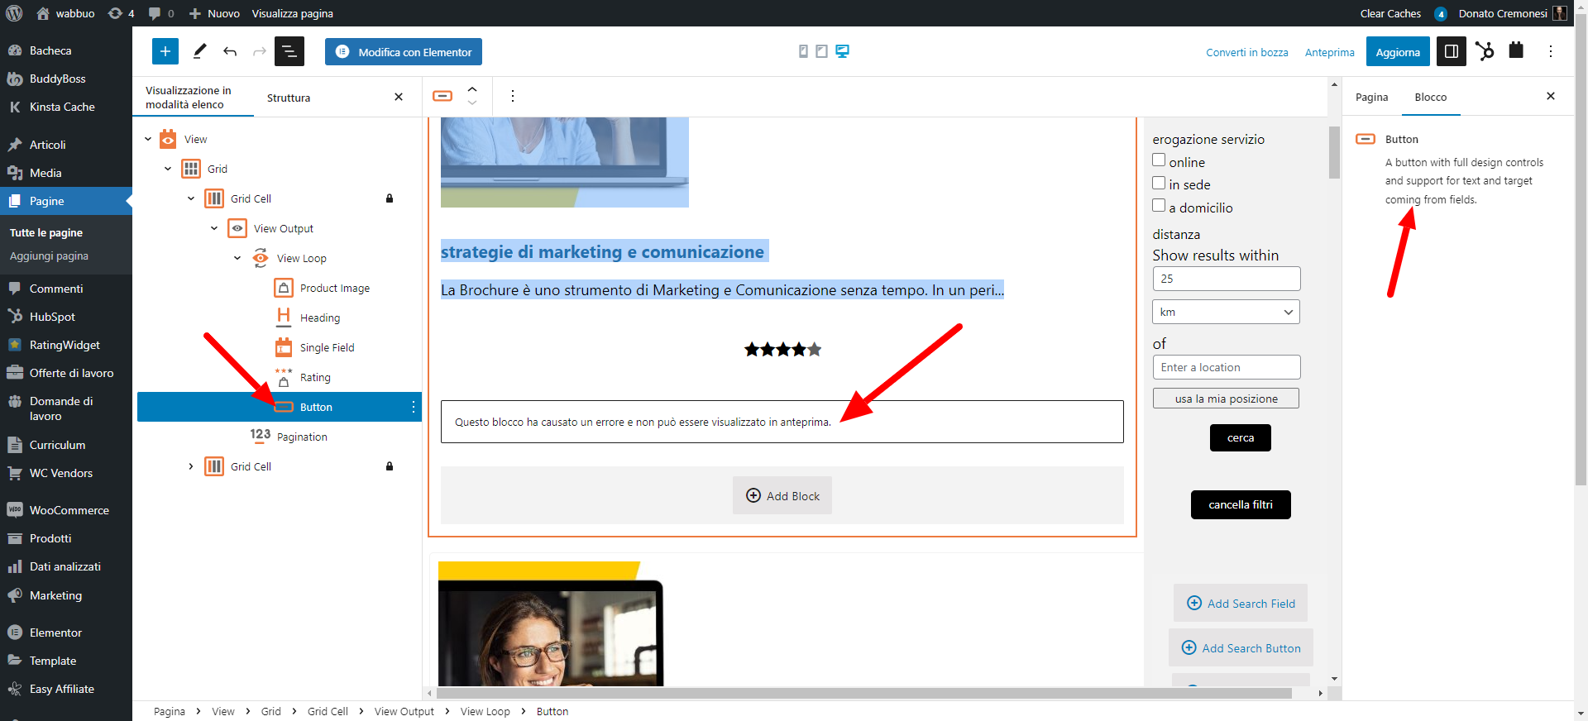Click Add Search Button button
The image size is (1588, 721).
(x=1241, y=648)
